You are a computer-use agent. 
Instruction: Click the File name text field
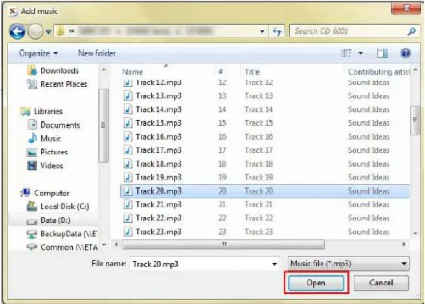pos(201,264)
